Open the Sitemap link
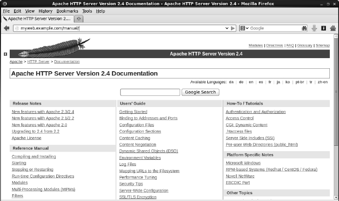 point(323,45)
